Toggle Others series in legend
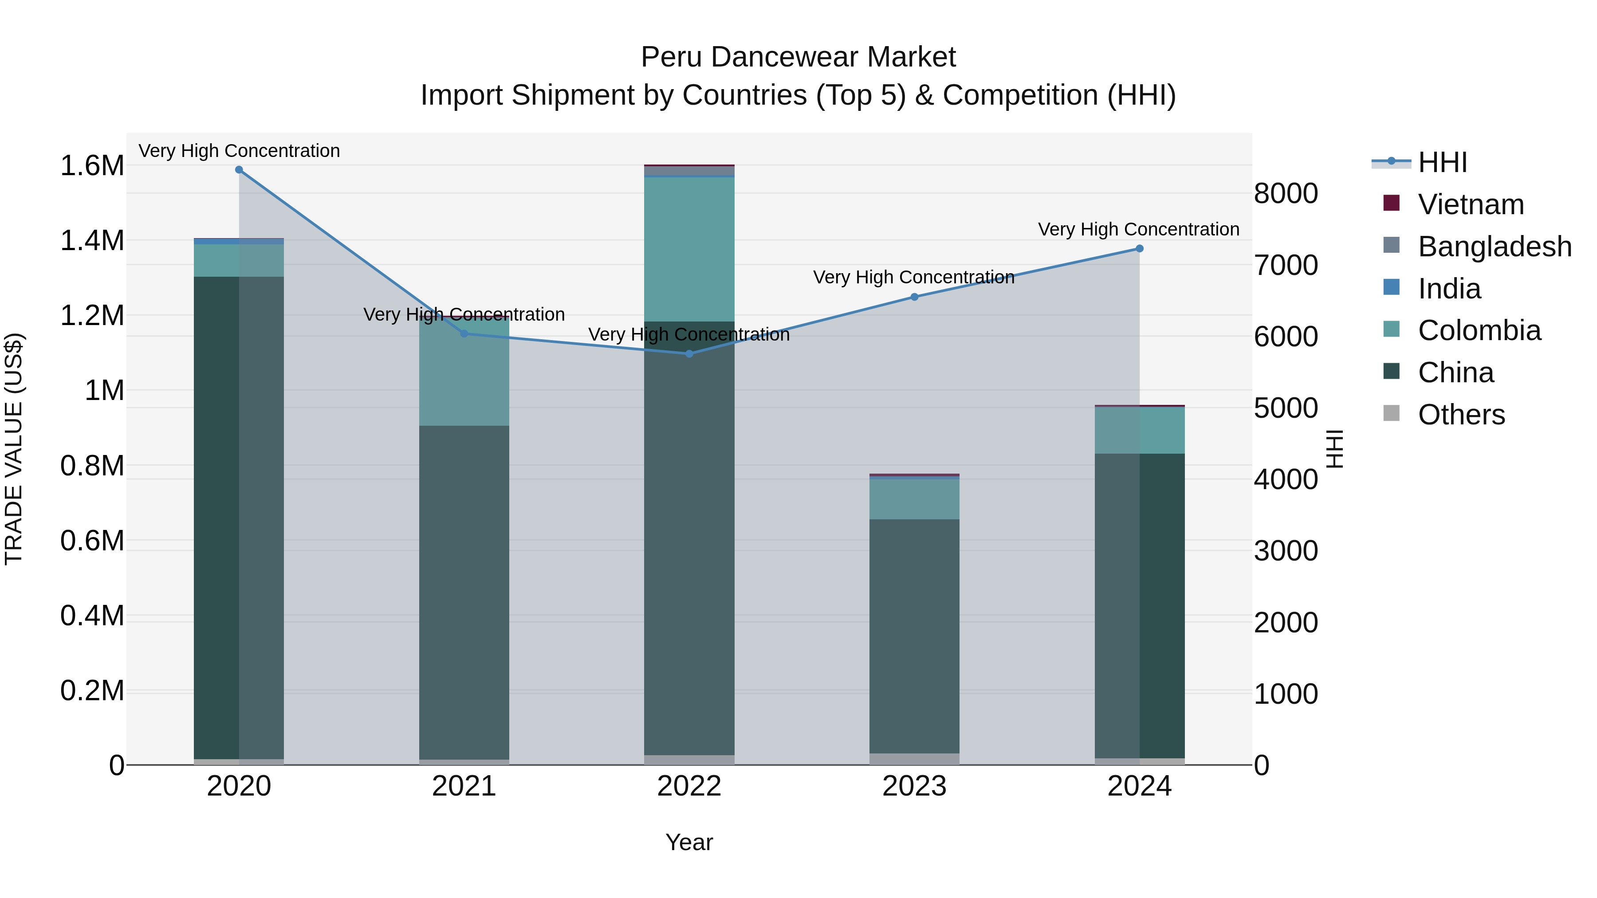 [x=1444, y=414]
